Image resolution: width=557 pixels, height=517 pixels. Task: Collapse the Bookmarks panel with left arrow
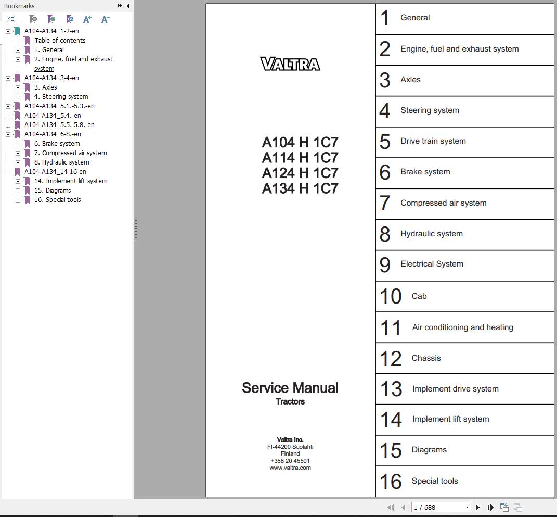[128, 6]
